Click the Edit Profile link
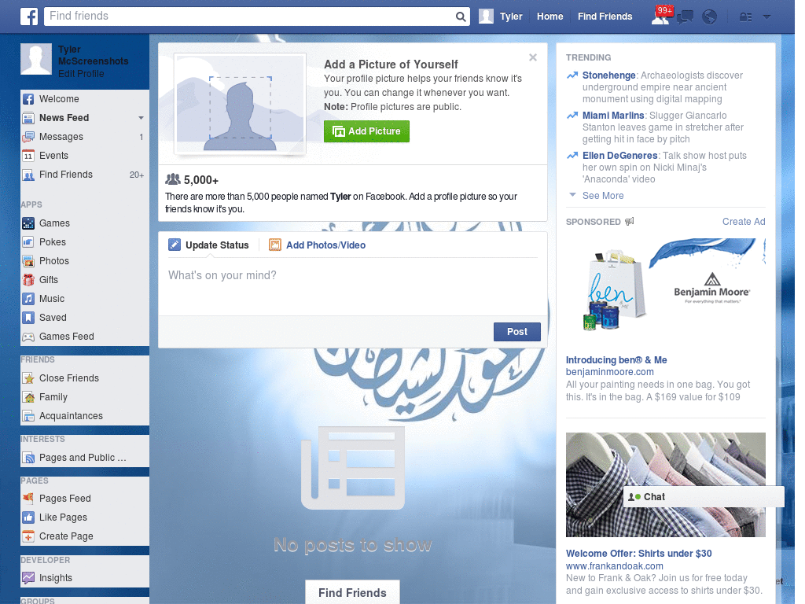 (x=81, y=73)
